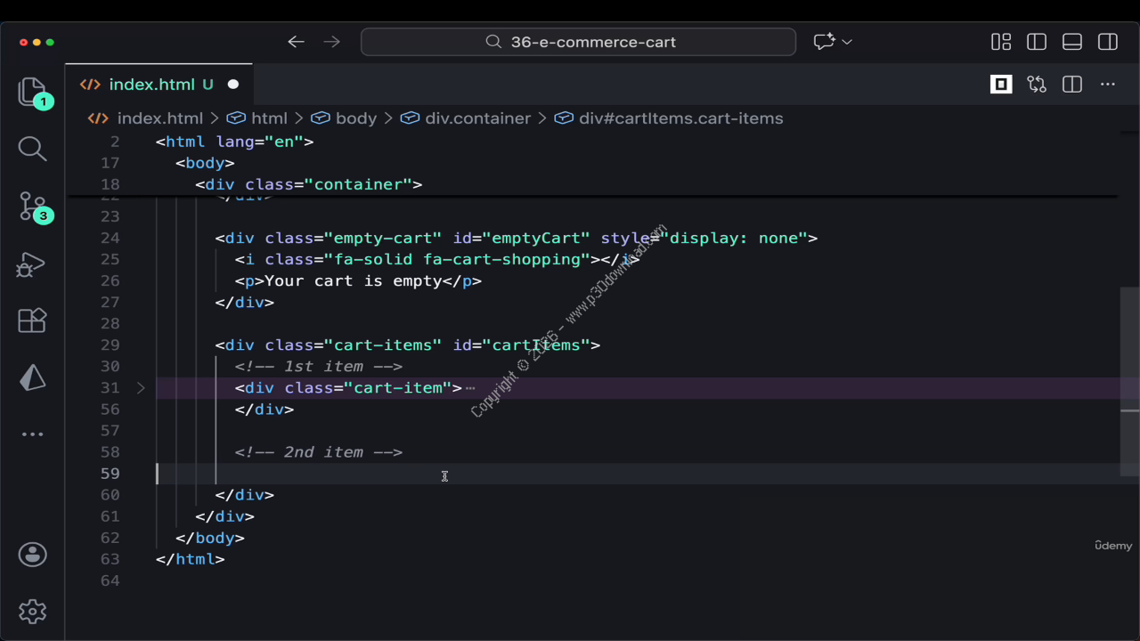Open editor More Actions ellipsis menu
Viewport: 1140px width, 641px height.
coord(1108,85)
